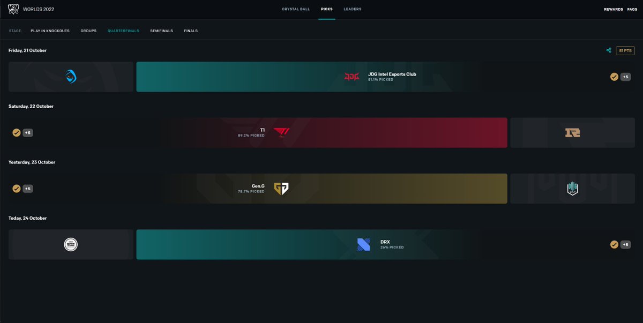Switch to the Leaders tab

click(353, 9)
